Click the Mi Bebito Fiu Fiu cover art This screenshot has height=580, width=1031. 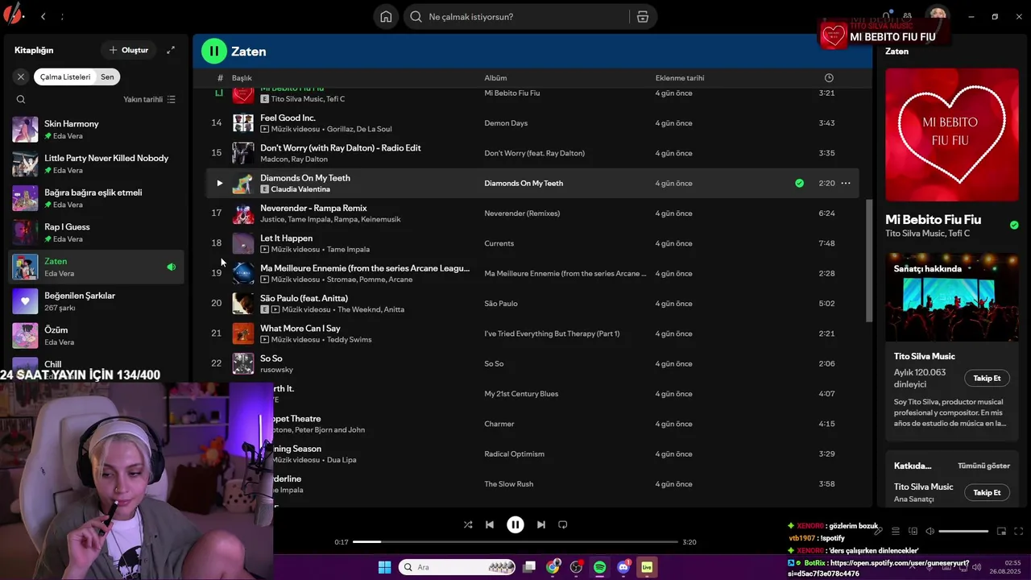coord(952,134)
